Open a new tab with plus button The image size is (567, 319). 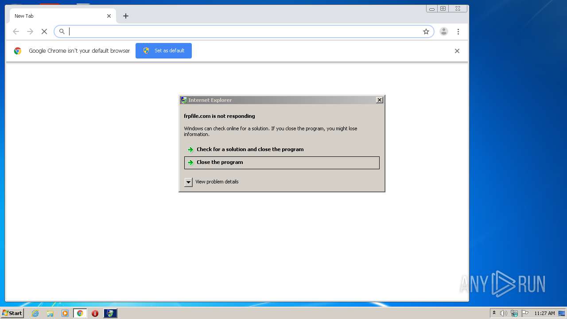click(x=126, y=16)
